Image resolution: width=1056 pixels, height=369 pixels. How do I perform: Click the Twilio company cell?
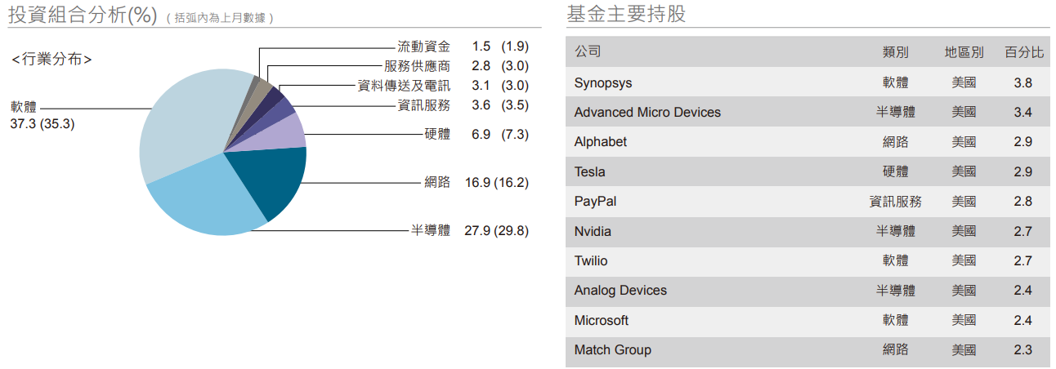(x=591, y=260)
